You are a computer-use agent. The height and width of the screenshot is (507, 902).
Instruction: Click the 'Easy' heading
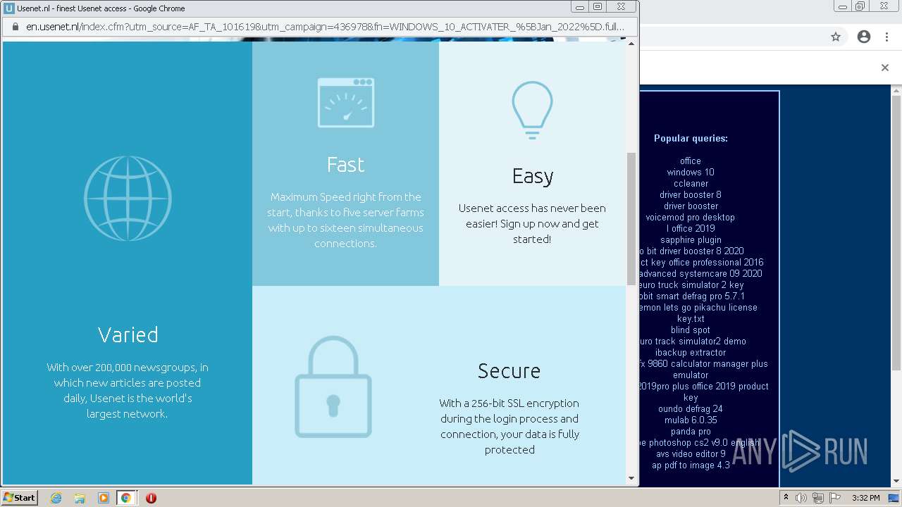click(532, 175)
